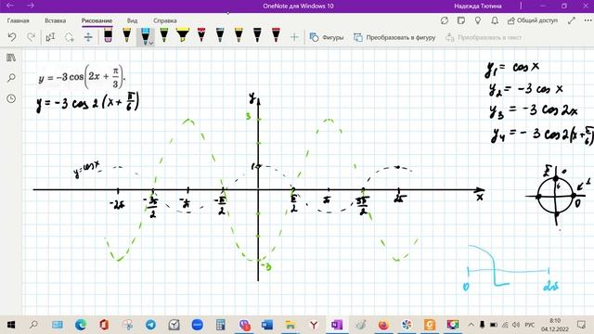Open the selected light-blue pen's options arrow

[151, 44]
